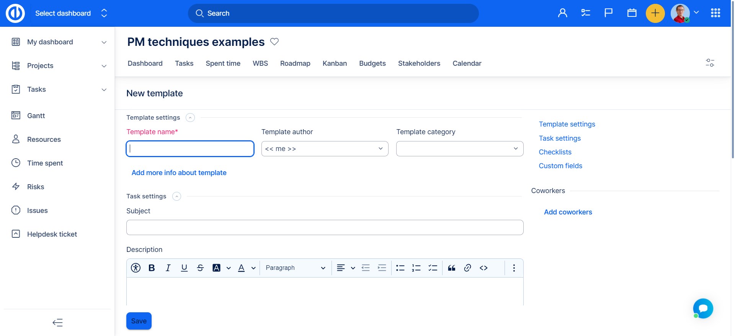Add PM techniques examples to favorites
Screen dimensions: 735x336
pos(274,42)
